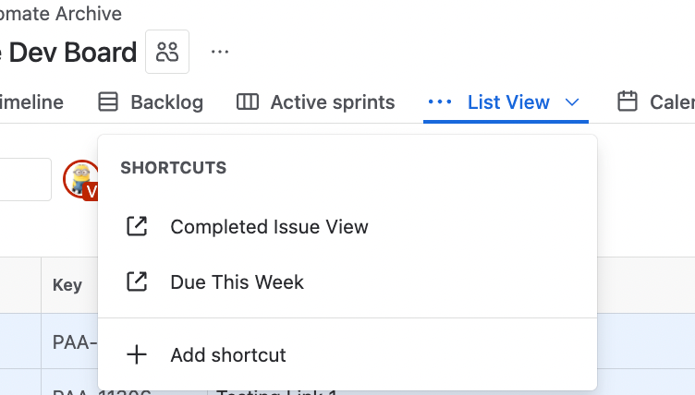Image resolution: width=695 pixels, height=395 pixels.
Task: Click the Calendar icon in the navigation
Action: [628, 102]
